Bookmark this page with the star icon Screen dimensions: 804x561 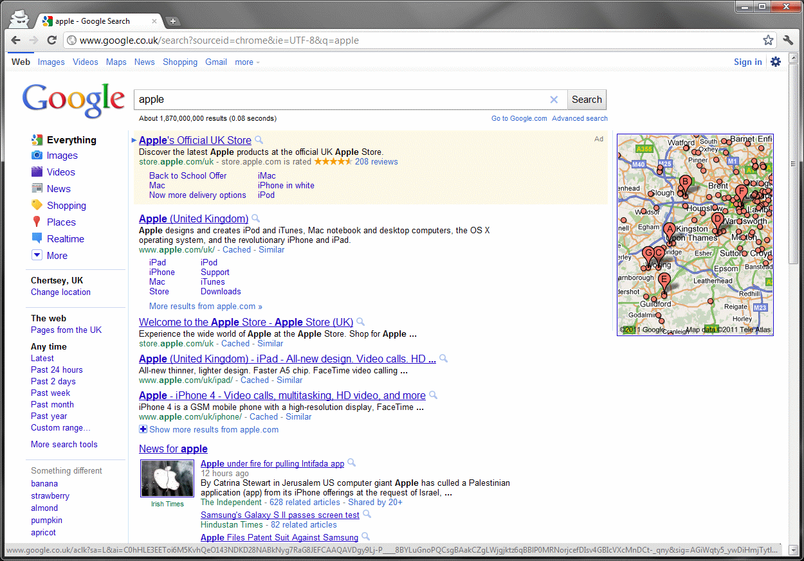768,40
